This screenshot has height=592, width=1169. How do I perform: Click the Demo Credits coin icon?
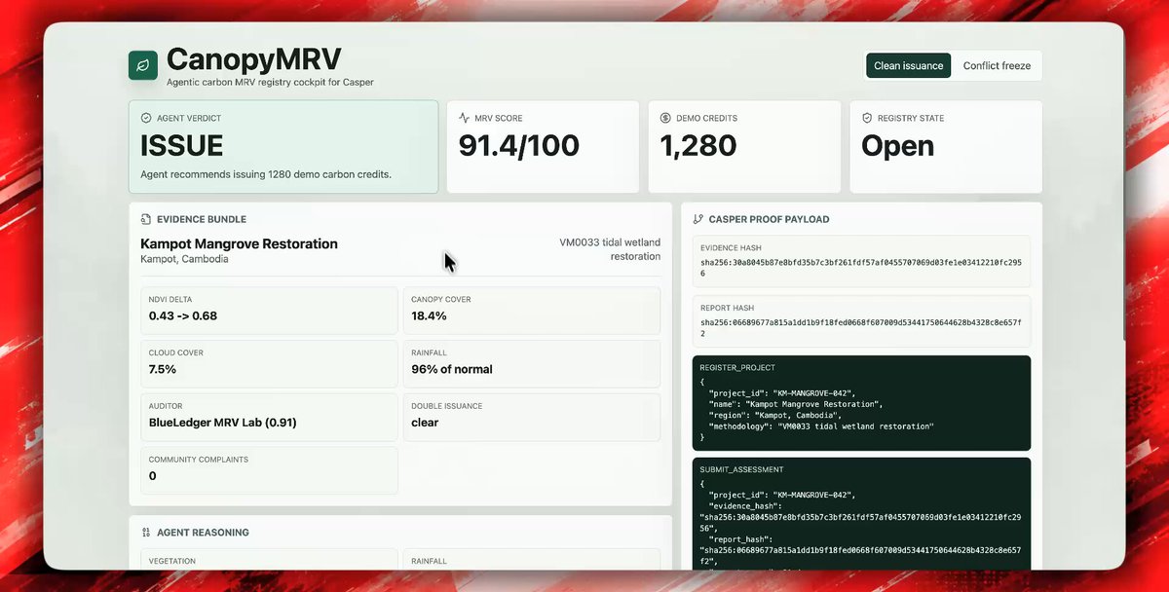point(666,118)
